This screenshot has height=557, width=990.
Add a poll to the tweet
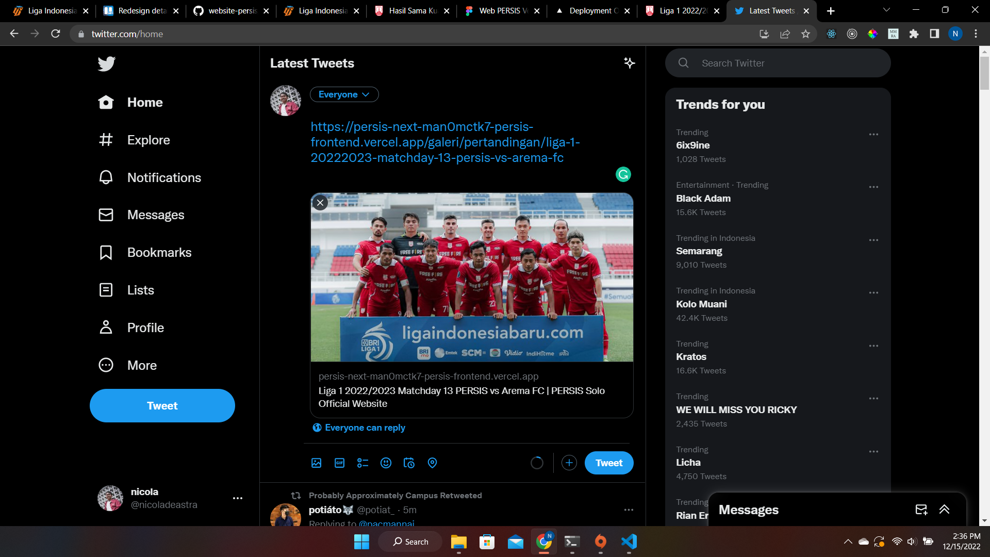362,463
